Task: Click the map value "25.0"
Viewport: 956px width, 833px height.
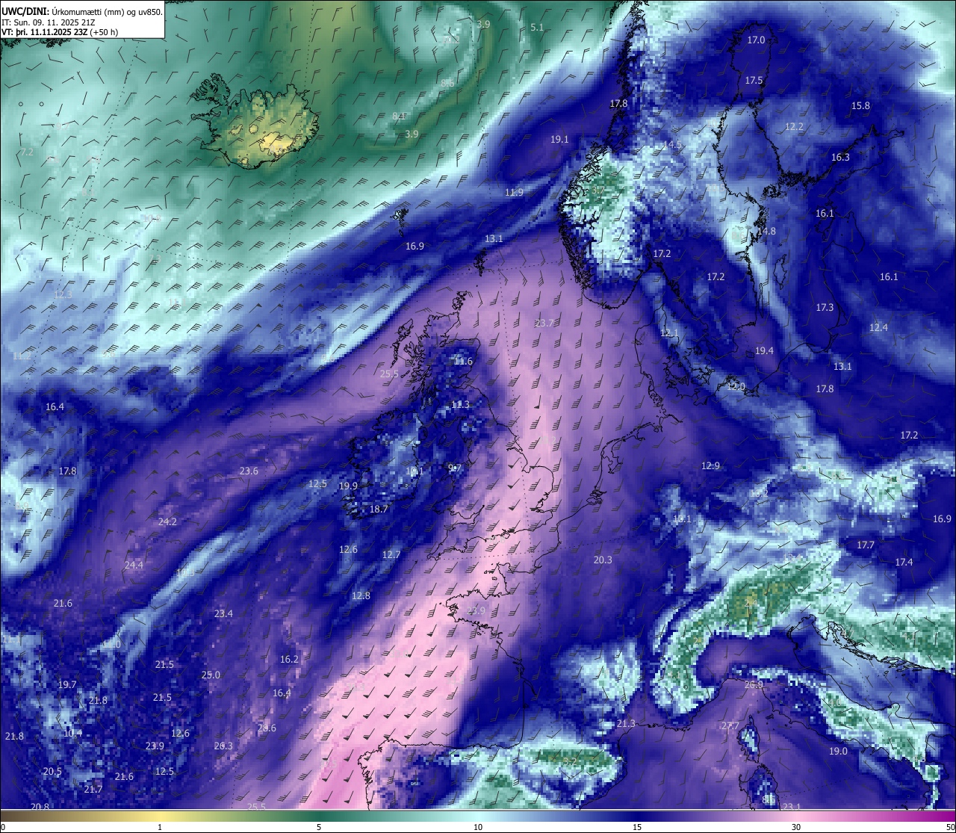Action: (x=211, y=675)
